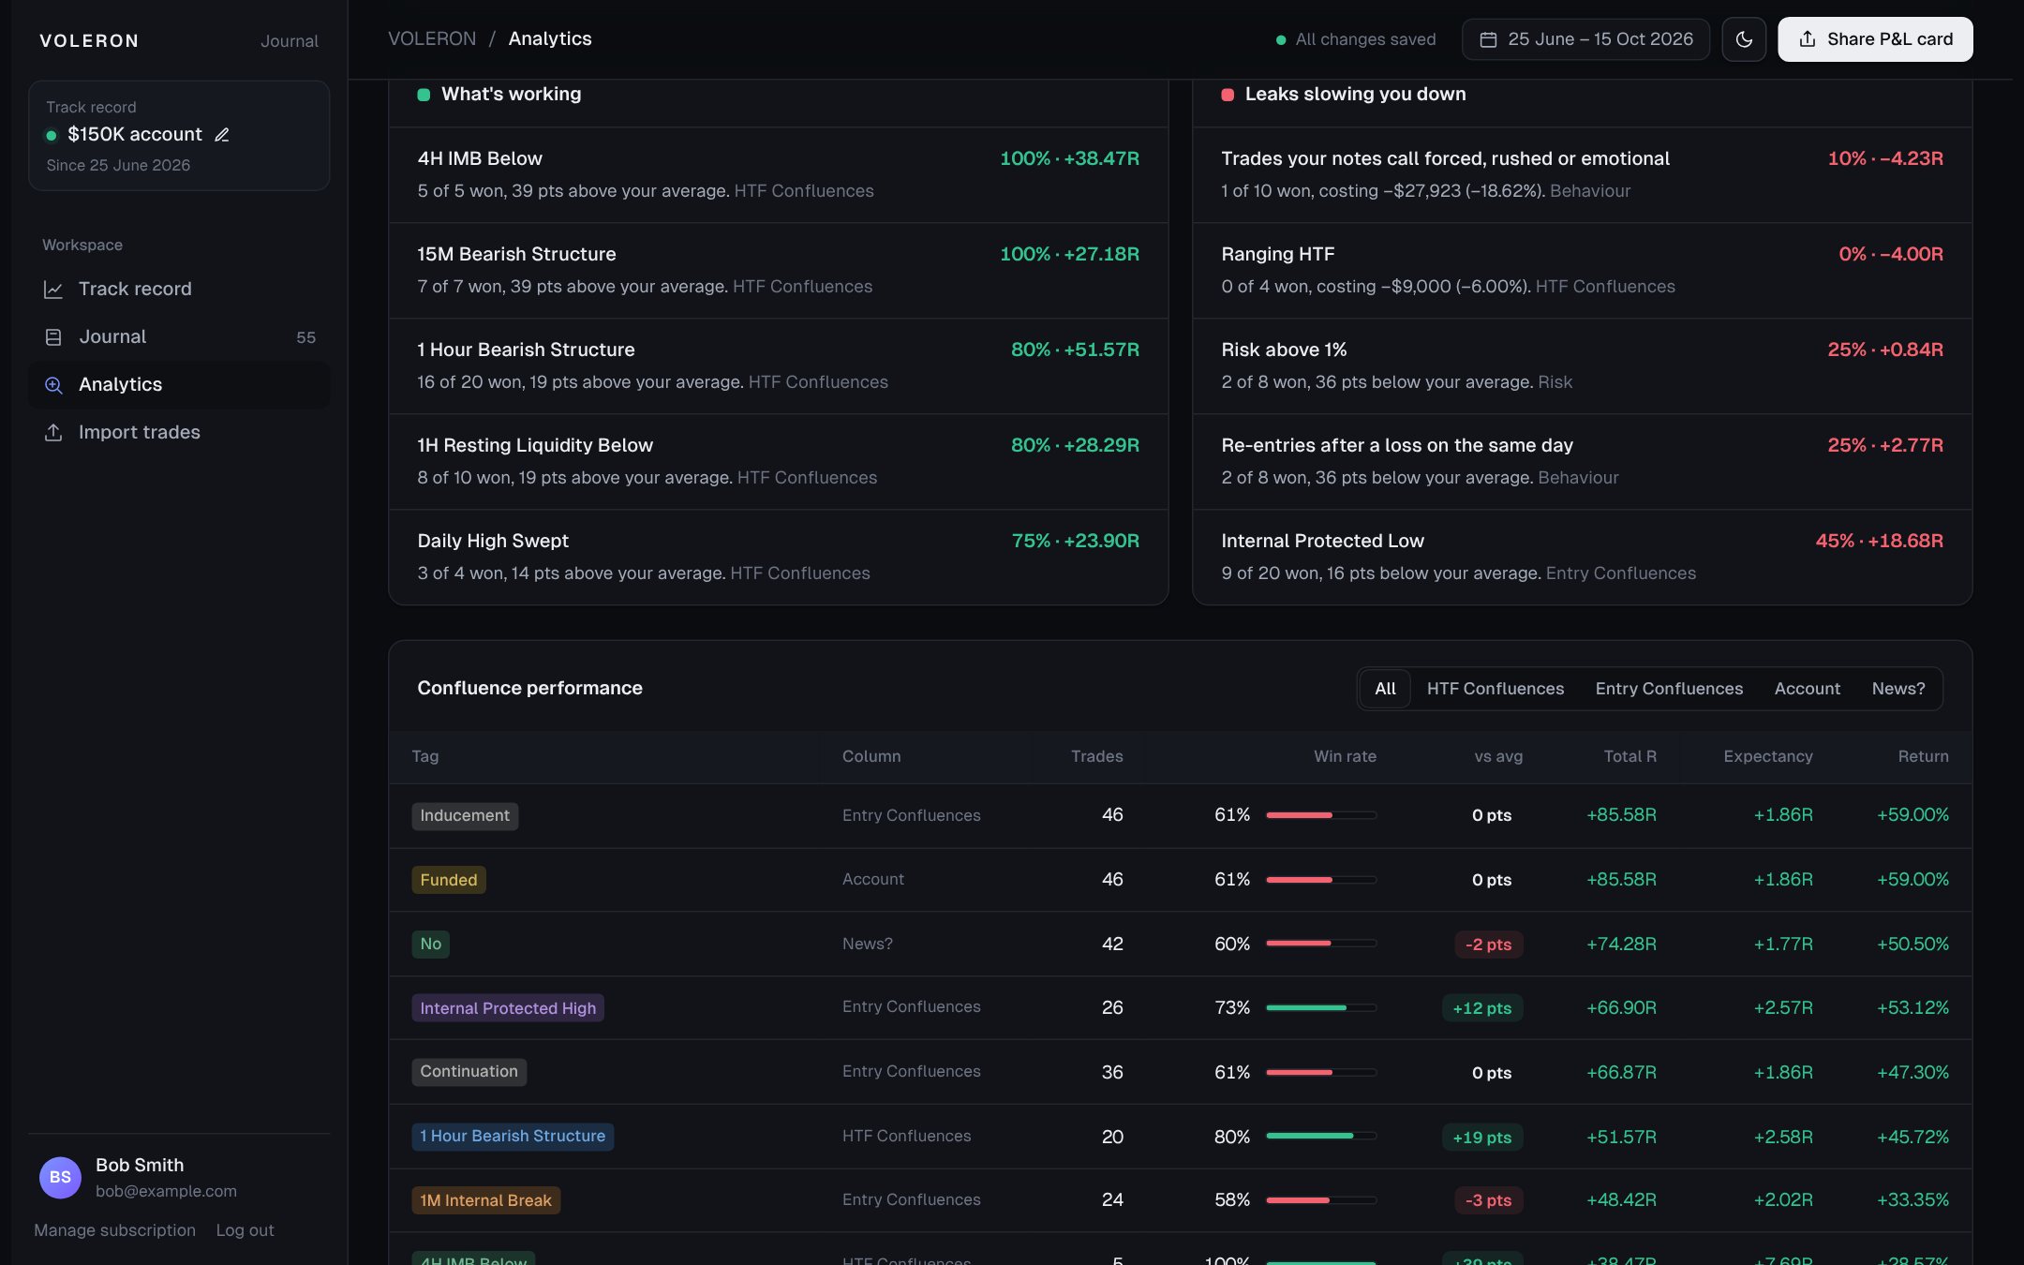This screenshot has height=1265, width=2024.
Task: Click the VOLERON breadcrumb link
Action: pos(432,39)
